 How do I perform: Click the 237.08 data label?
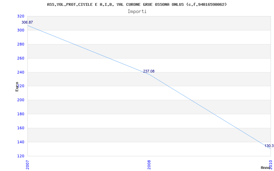pyautogui.click(x=149, y=71)
